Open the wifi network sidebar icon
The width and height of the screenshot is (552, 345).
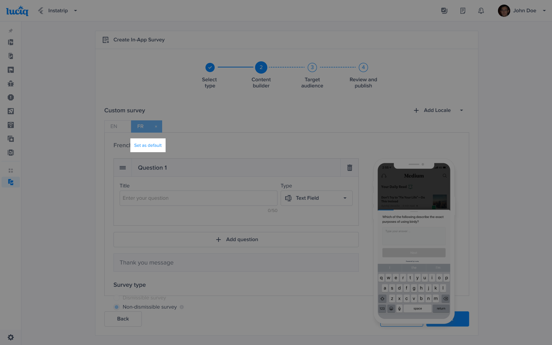(x=11, y=125)
